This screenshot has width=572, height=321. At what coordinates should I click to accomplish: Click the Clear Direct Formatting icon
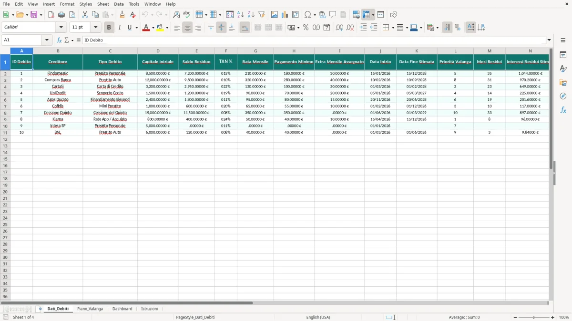coord(133,15)
